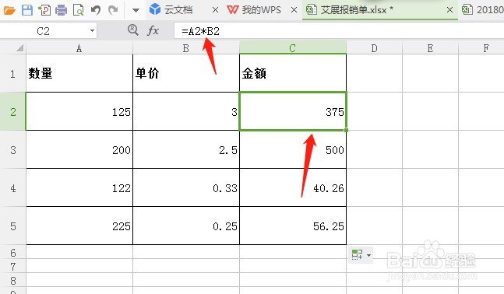The image size is (504, 294).
Task: Select the cell containing 375
Action: (x=293, y=111)
